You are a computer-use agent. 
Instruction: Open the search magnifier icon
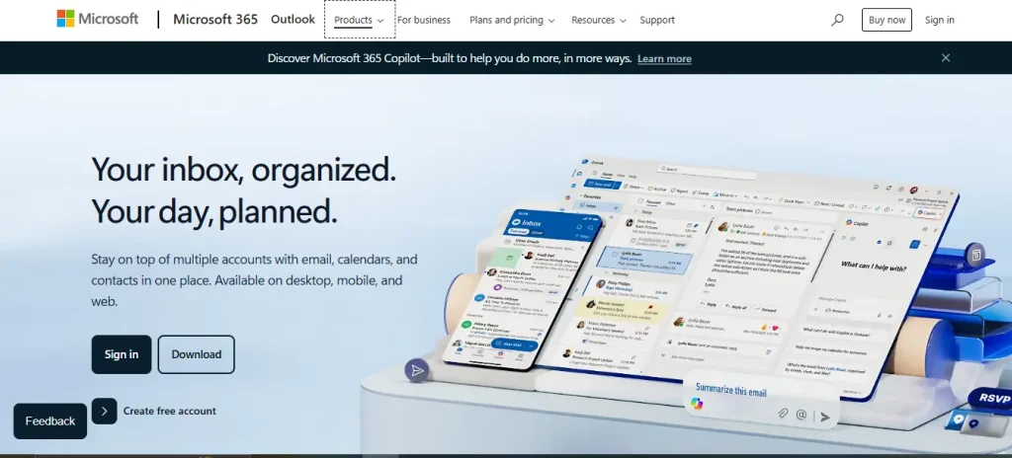(837, 20)
